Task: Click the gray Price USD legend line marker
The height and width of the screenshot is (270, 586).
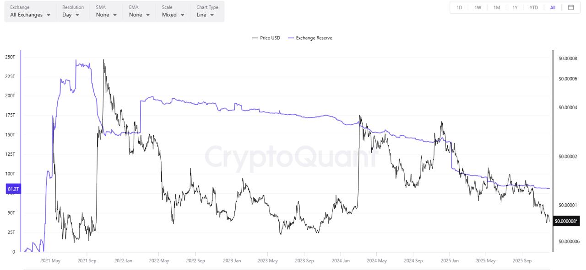Action: pos(255,38)
